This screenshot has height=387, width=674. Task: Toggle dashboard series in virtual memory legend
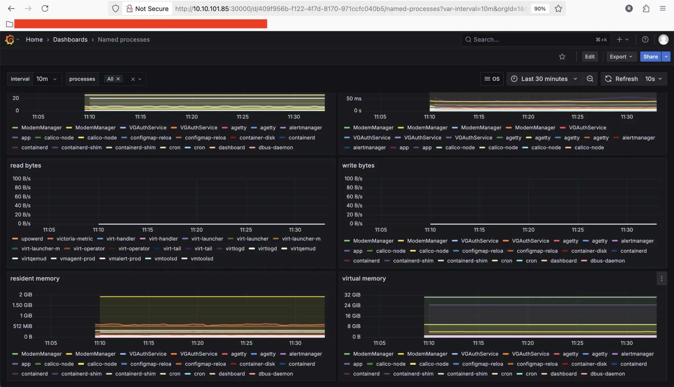tap(563, 374)
